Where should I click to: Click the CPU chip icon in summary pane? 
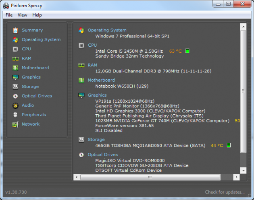(81, 45)
